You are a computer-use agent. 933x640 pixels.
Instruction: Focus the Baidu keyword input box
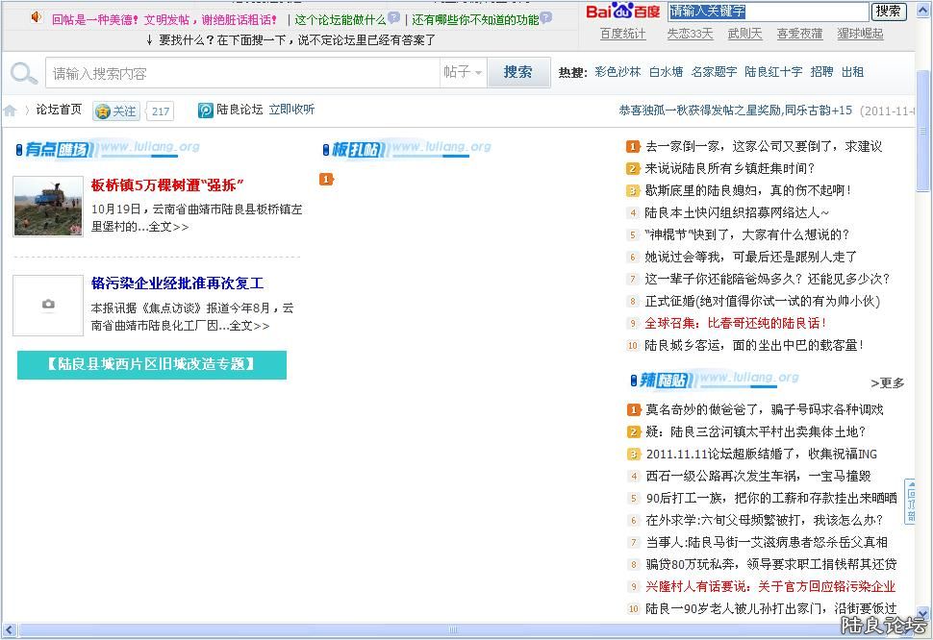pyautogui.click(x=768, y=12)
